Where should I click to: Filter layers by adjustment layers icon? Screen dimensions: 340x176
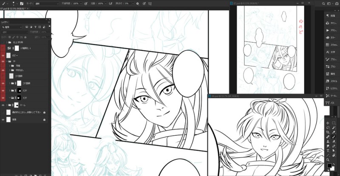point(31,27)
